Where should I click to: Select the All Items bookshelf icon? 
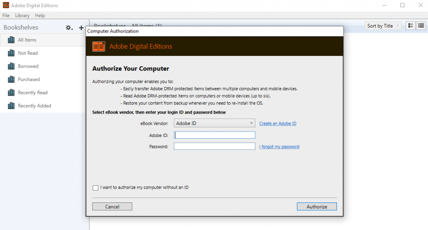tap(11, 40)
